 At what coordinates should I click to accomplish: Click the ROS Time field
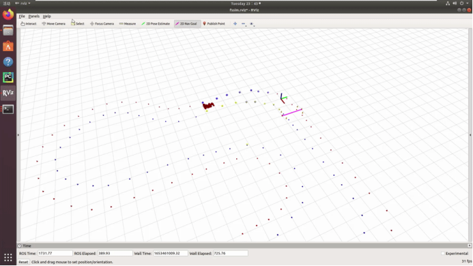click(55, 253)
